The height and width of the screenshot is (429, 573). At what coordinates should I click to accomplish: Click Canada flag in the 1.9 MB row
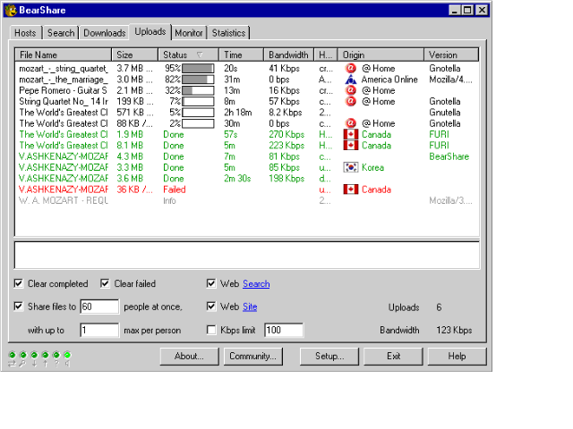click(x=351, y=134)
